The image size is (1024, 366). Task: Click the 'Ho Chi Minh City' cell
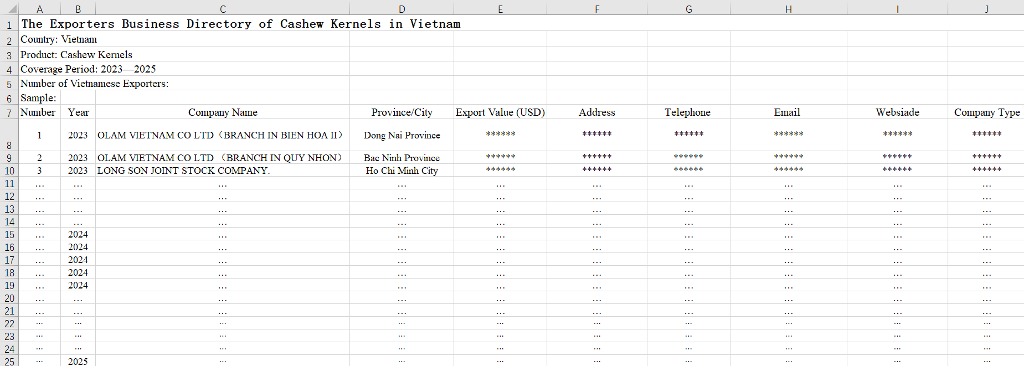402,171
